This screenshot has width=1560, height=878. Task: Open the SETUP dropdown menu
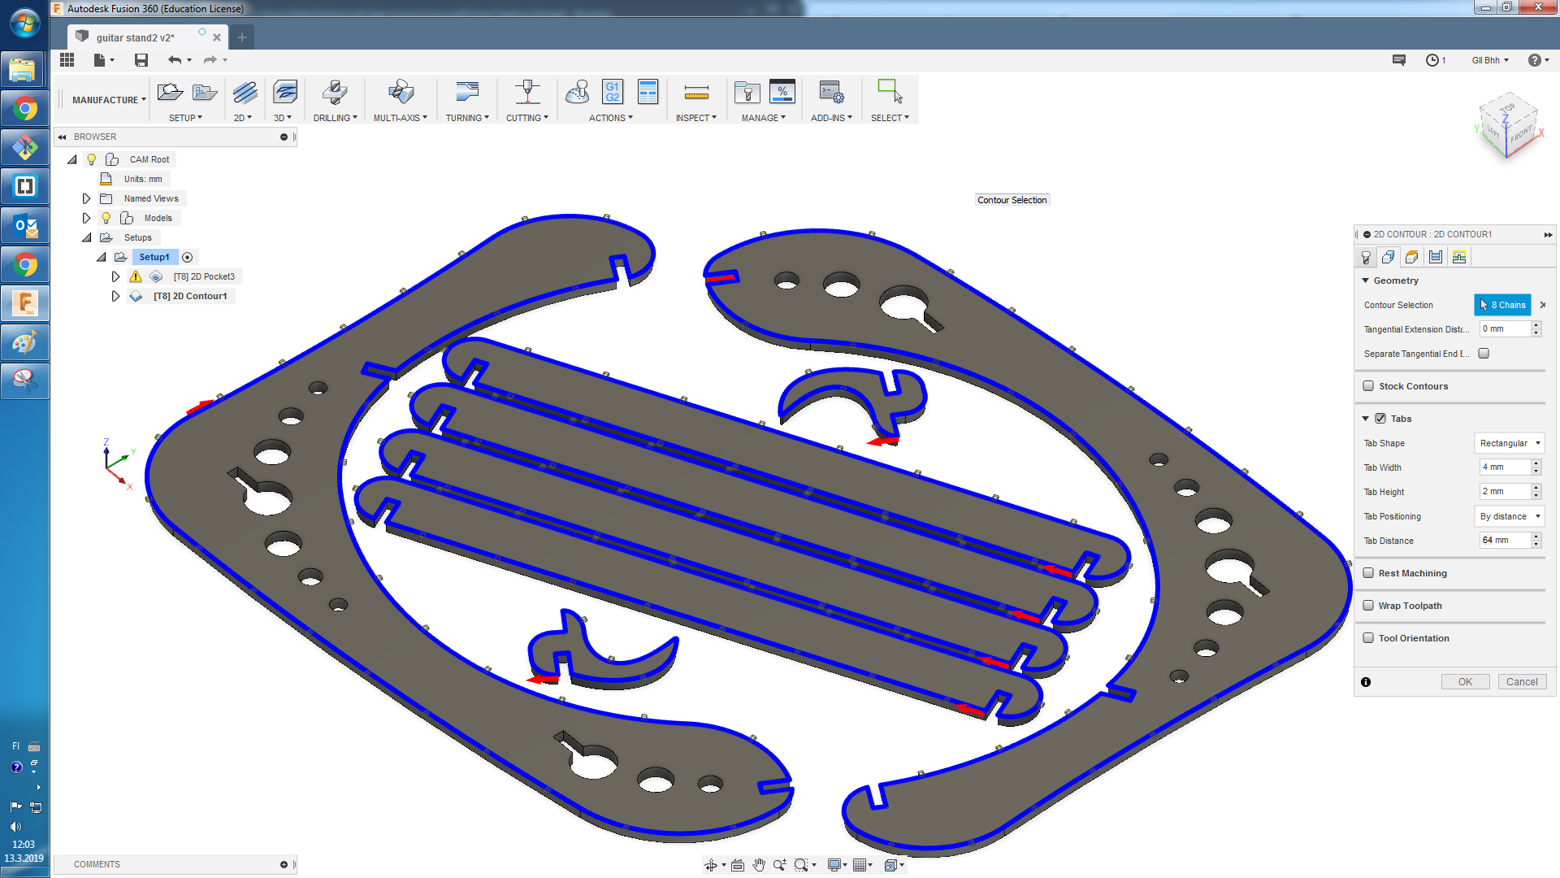click(x=185, y=118)
